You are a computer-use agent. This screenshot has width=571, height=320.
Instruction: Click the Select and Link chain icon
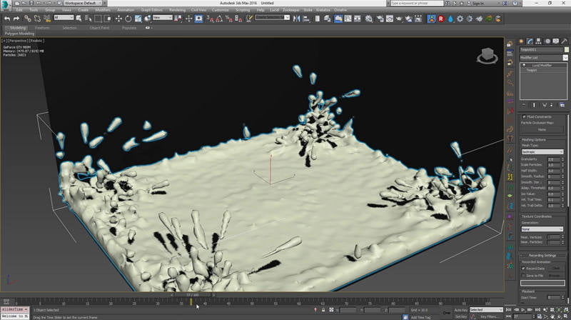point(27,18)
